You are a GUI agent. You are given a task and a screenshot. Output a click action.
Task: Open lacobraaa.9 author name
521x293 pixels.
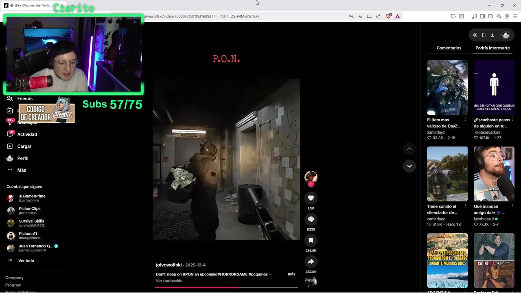484,219
